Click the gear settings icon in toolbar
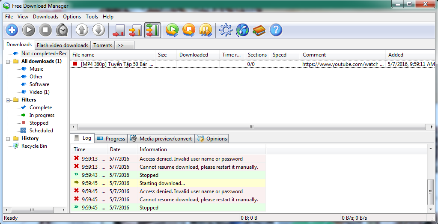Viewport: 438px width, 224px height. tap(226, 30)
